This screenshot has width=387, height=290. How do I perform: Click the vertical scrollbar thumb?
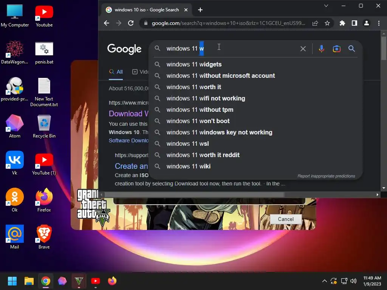pos(384,48)
